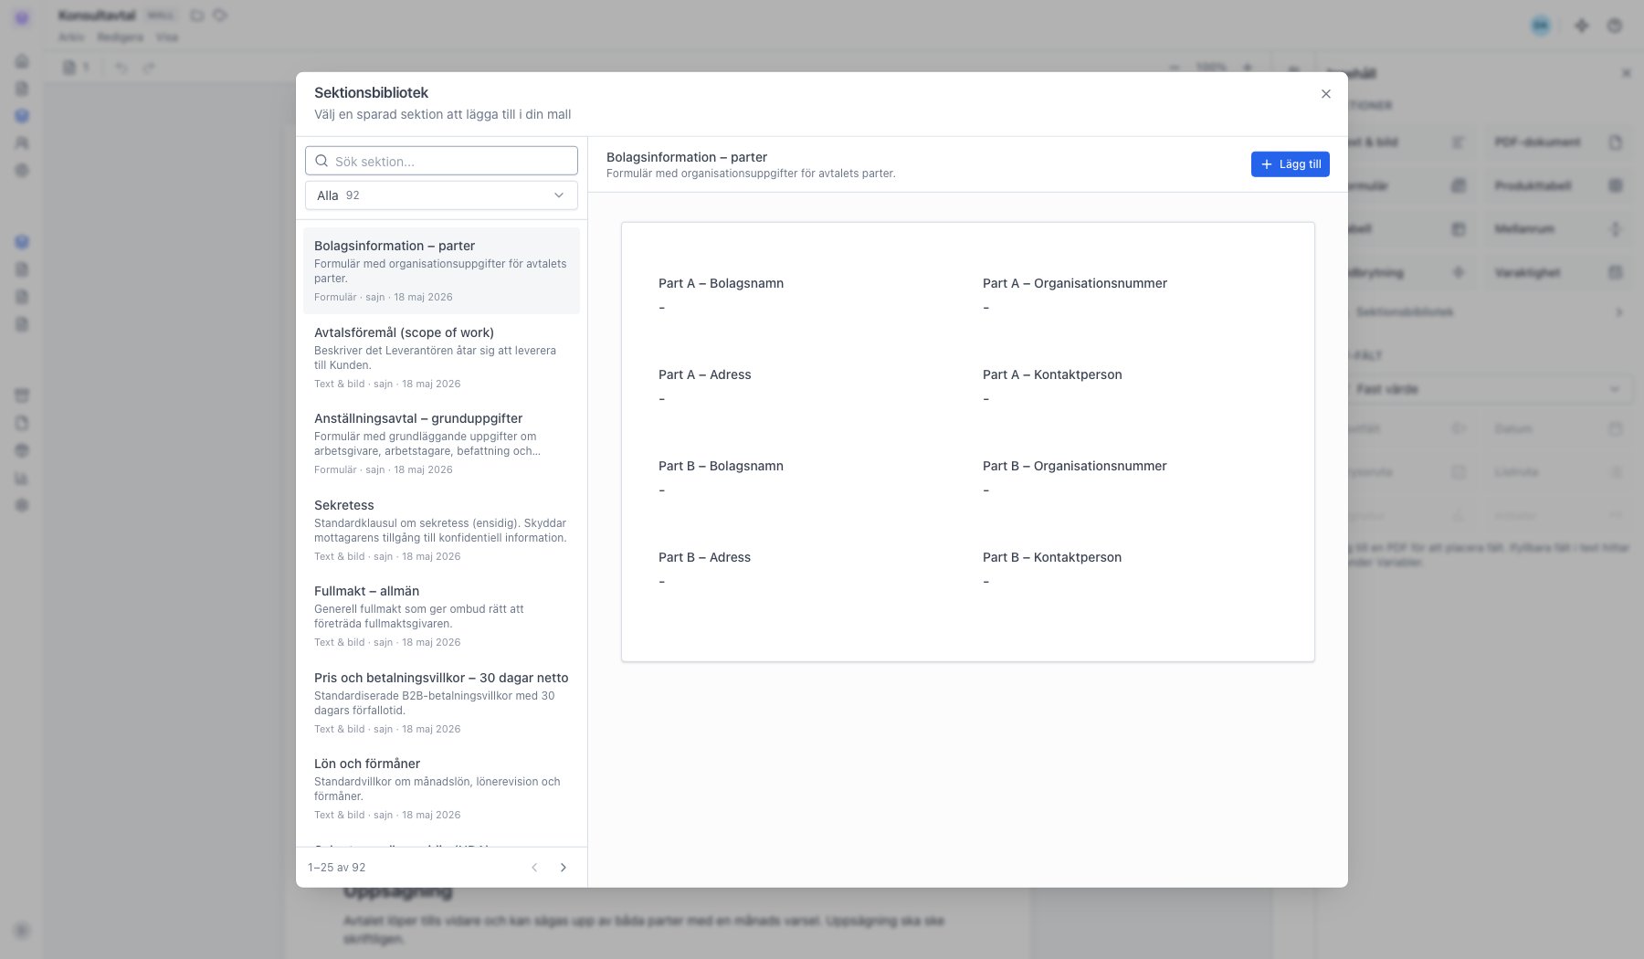Click the Lägg till button

[1290, 164]
